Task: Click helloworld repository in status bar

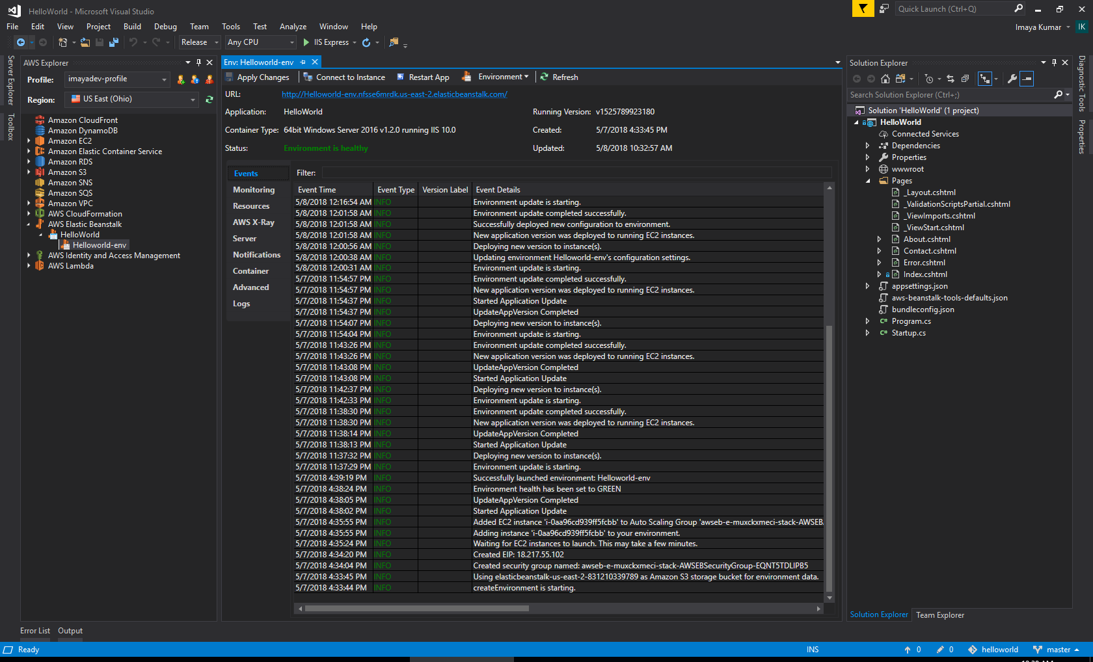Action: (x=993, y=650)
